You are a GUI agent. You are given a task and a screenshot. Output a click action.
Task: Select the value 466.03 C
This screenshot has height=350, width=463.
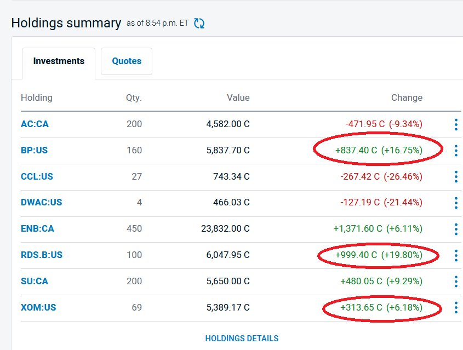231,202
